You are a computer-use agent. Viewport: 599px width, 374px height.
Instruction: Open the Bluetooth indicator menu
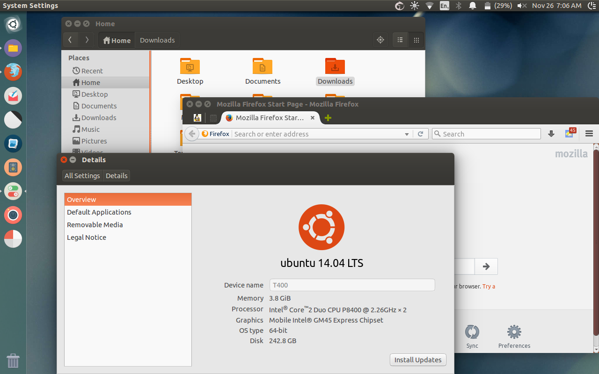[x=459, y=6]
